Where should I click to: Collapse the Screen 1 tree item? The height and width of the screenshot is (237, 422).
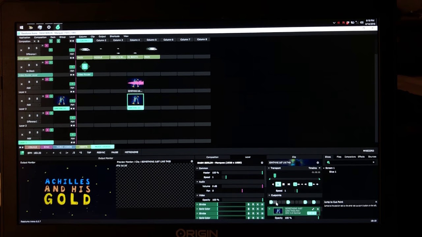tap(324, 168)
